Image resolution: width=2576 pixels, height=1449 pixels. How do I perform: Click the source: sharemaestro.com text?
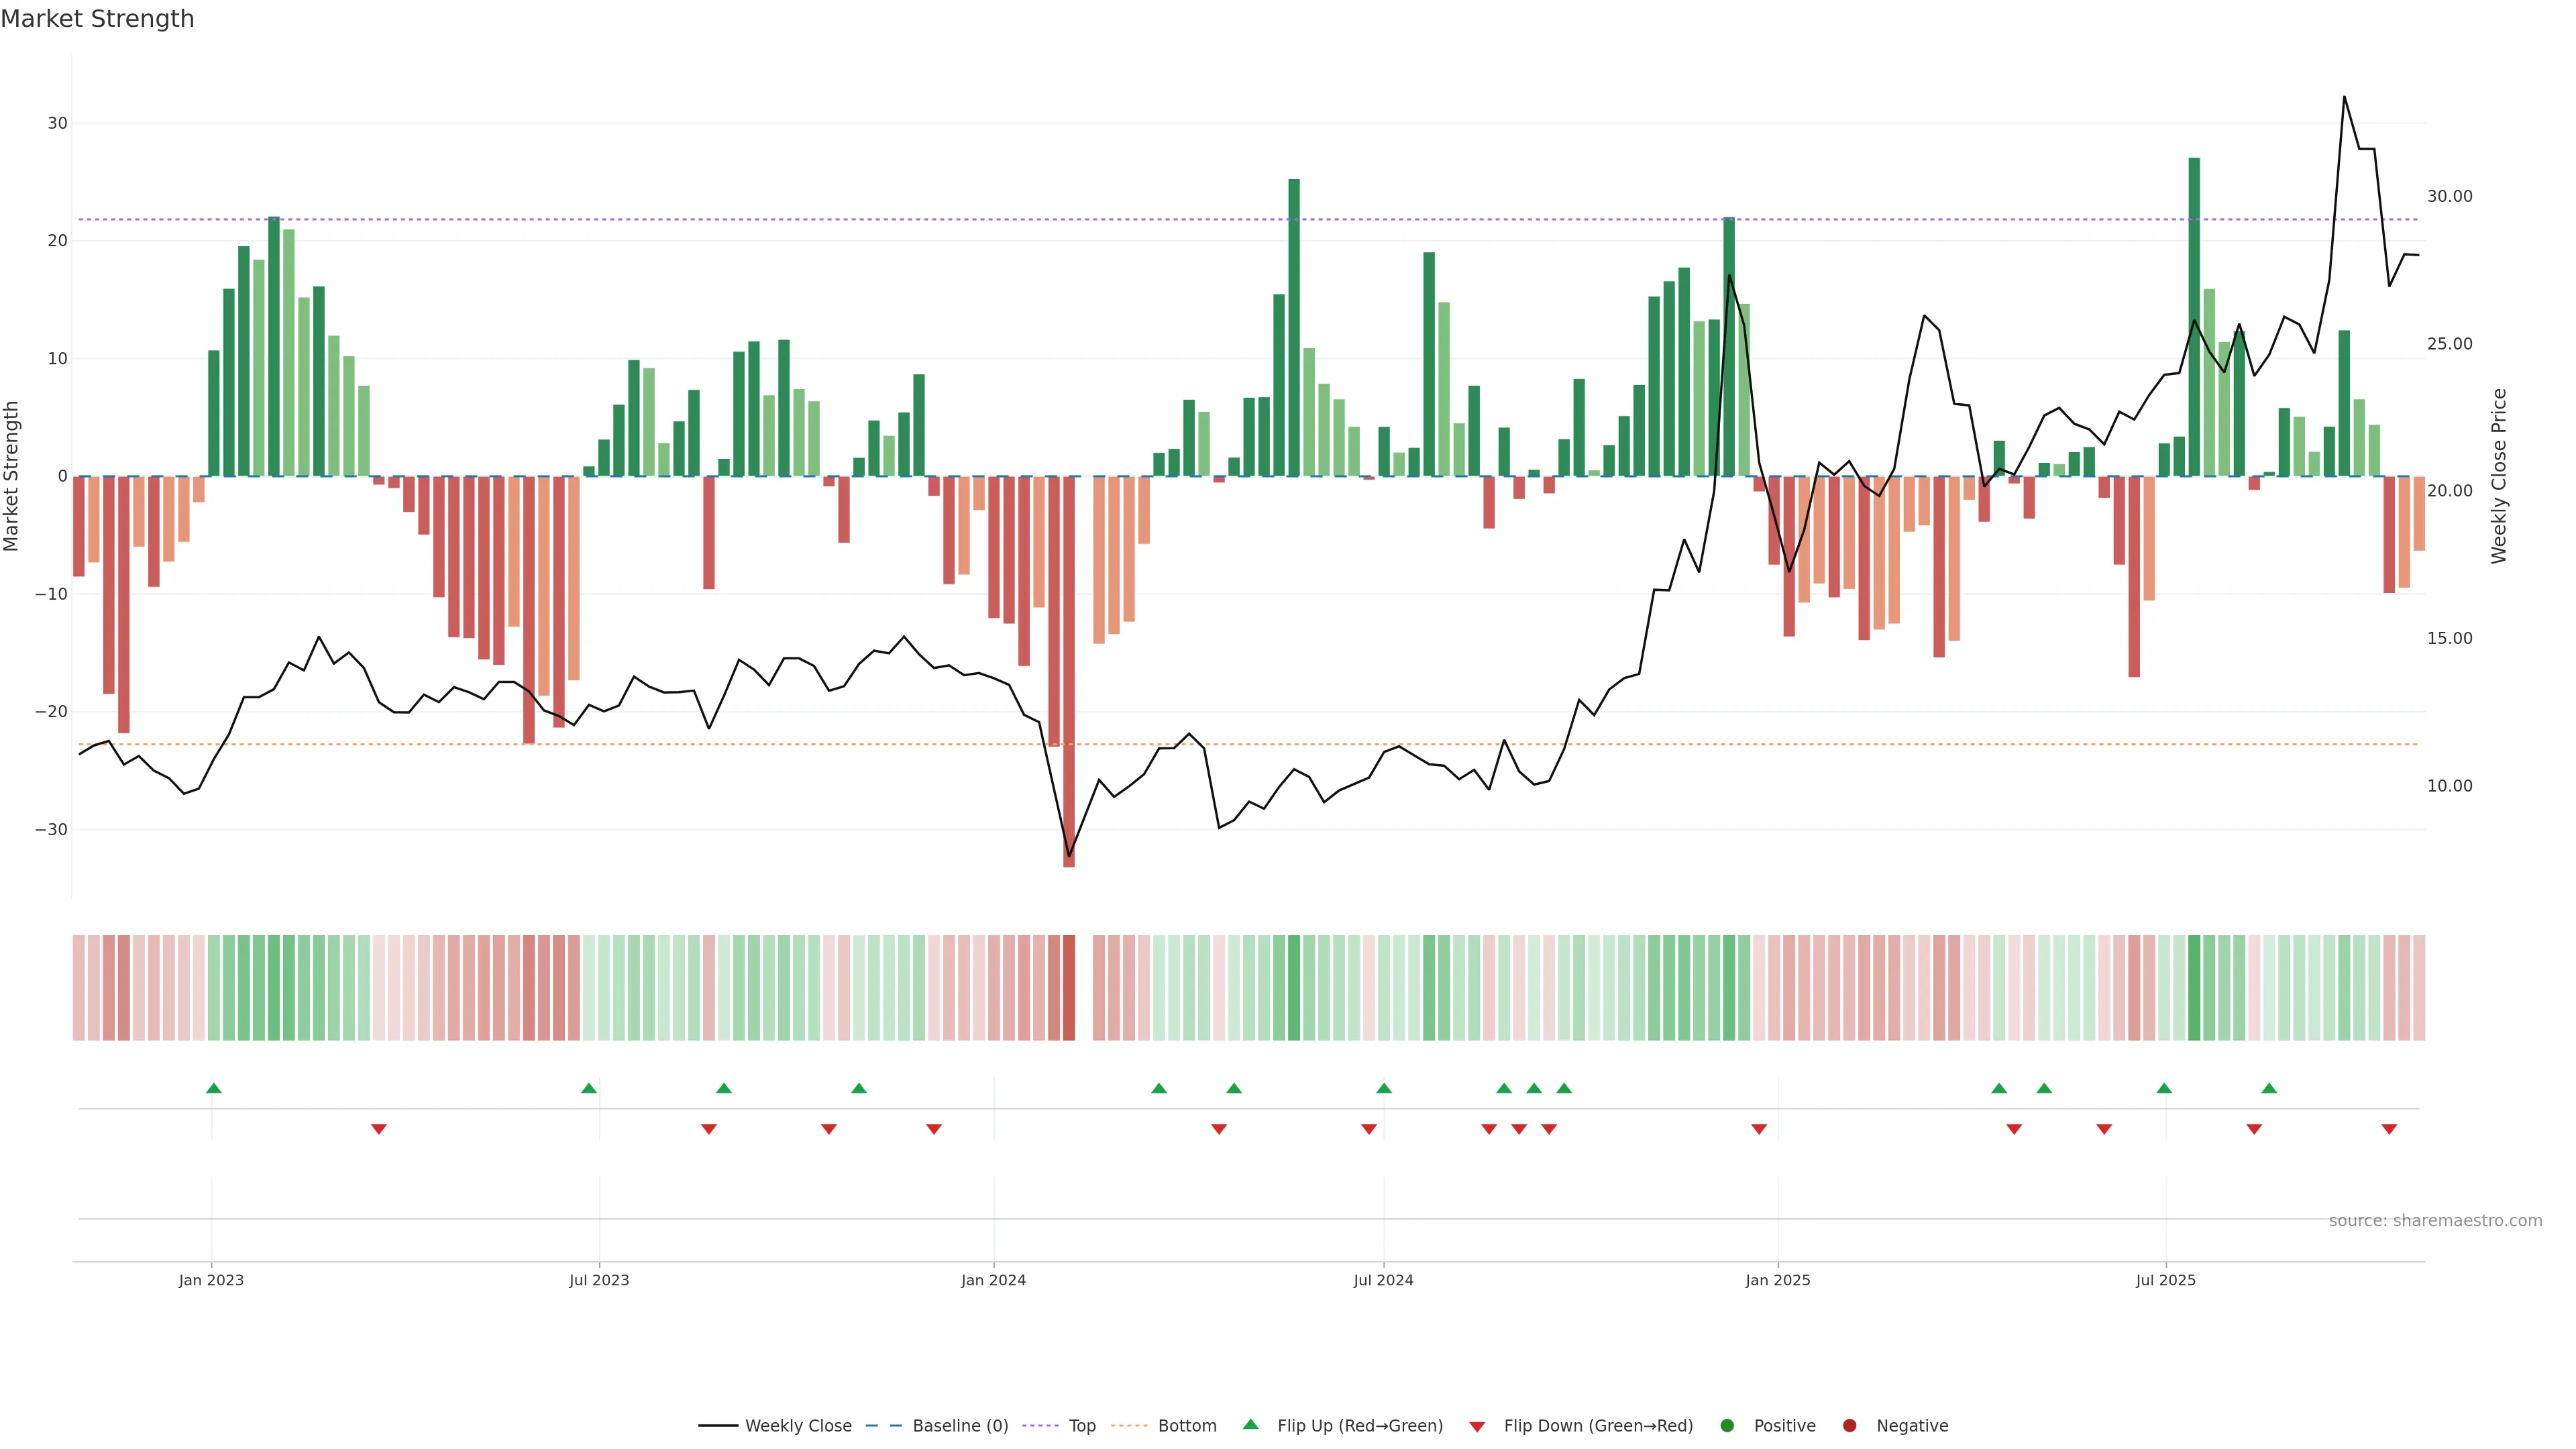point(2435,1220)
